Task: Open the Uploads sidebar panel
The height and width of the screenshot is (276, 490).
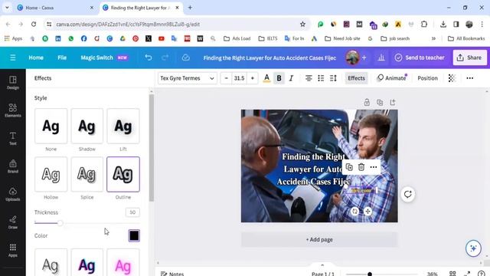Action: pos(13,194)
